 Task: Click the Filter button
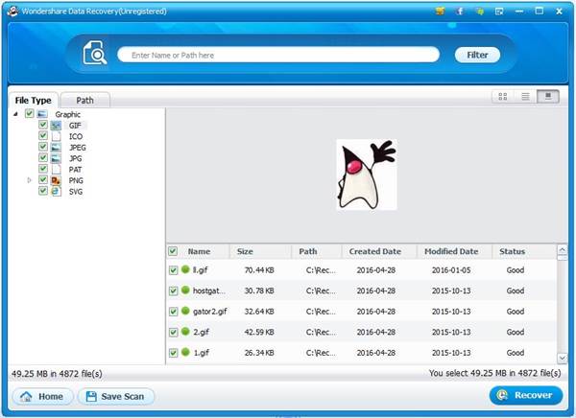coord(477,55)
